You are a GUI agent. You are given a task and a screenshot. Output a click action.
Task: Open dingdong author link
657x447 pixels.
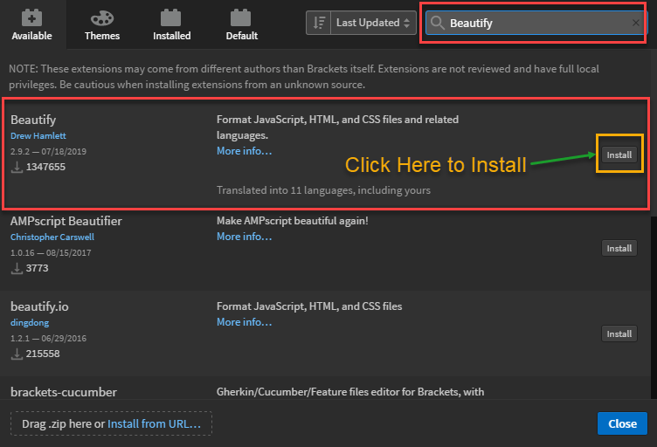tap(30, 323)
